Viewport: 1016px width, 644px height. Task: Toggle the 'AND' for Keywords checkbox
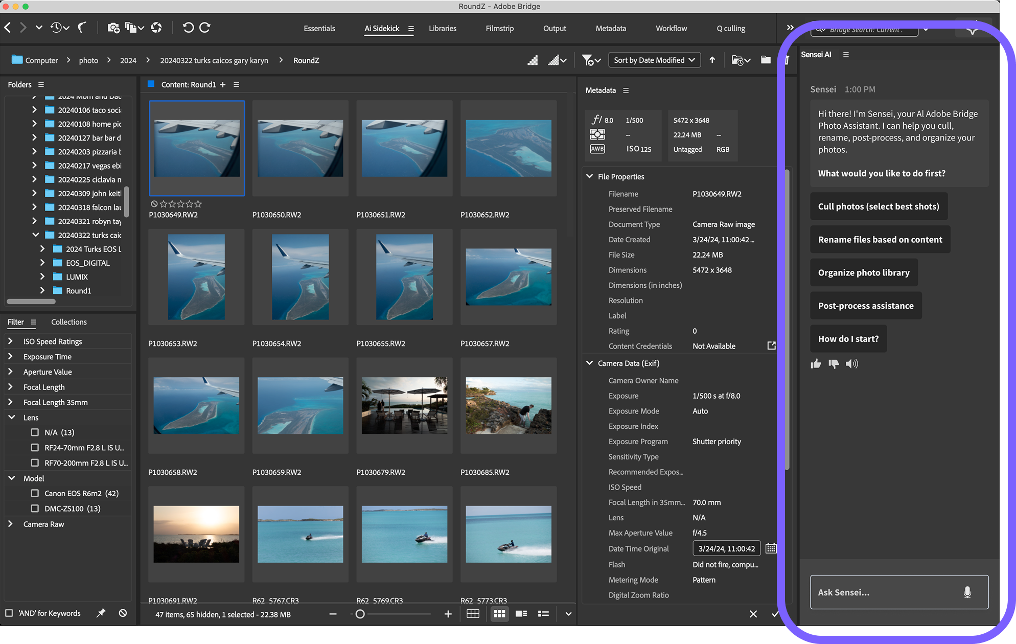[9, 613]
